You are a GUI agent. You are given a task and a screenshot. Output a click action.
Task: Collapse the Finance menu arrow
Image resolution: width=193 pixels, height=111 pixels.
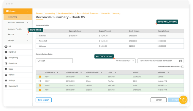pyautogui.click(x=28, y=11)
